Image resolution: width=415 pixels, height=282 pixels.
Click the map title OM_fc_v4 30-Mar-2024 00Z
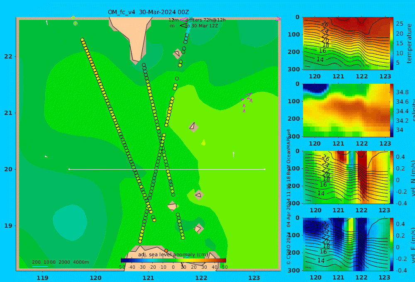[148, 12]
